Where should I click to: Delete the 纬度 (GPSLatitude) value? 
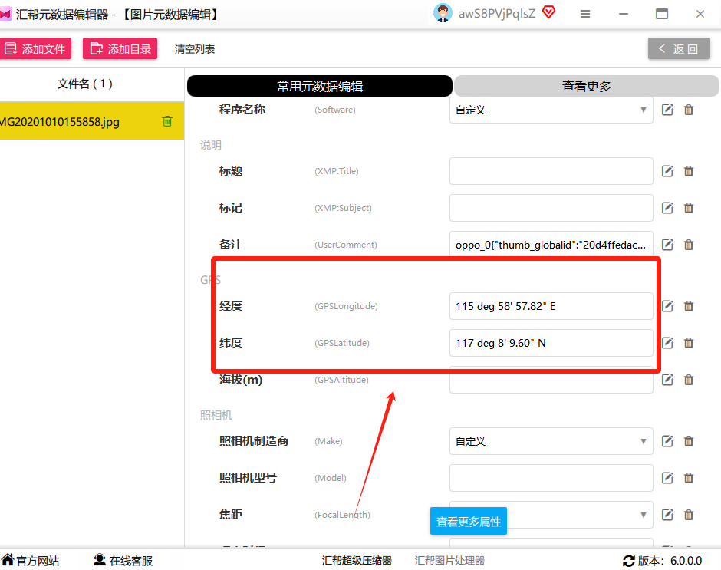(x=689, y=343)
